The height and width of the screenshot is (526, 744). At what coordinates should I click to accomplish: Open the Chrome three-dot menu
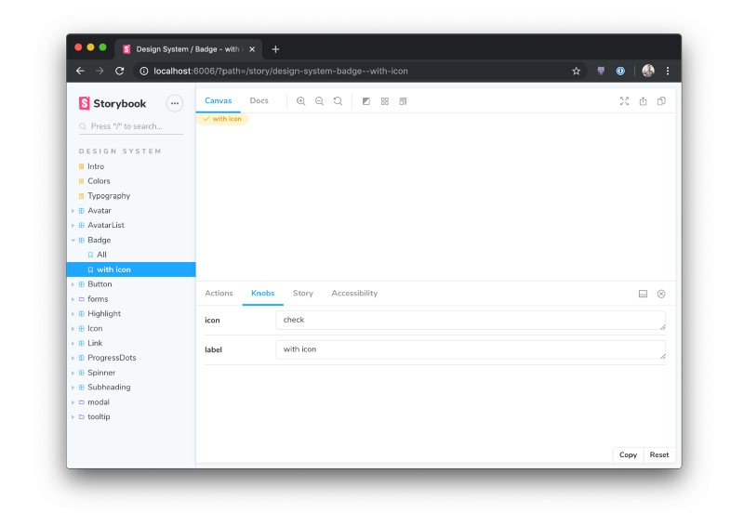point(668,72)
